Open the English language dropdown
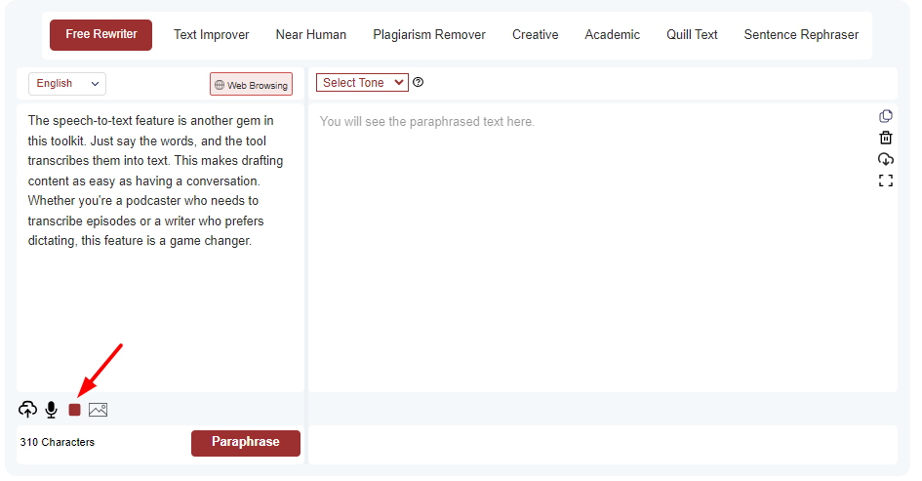Image resolution: width=922 pixels, height=481 pixels. click(x=67, y=84)
